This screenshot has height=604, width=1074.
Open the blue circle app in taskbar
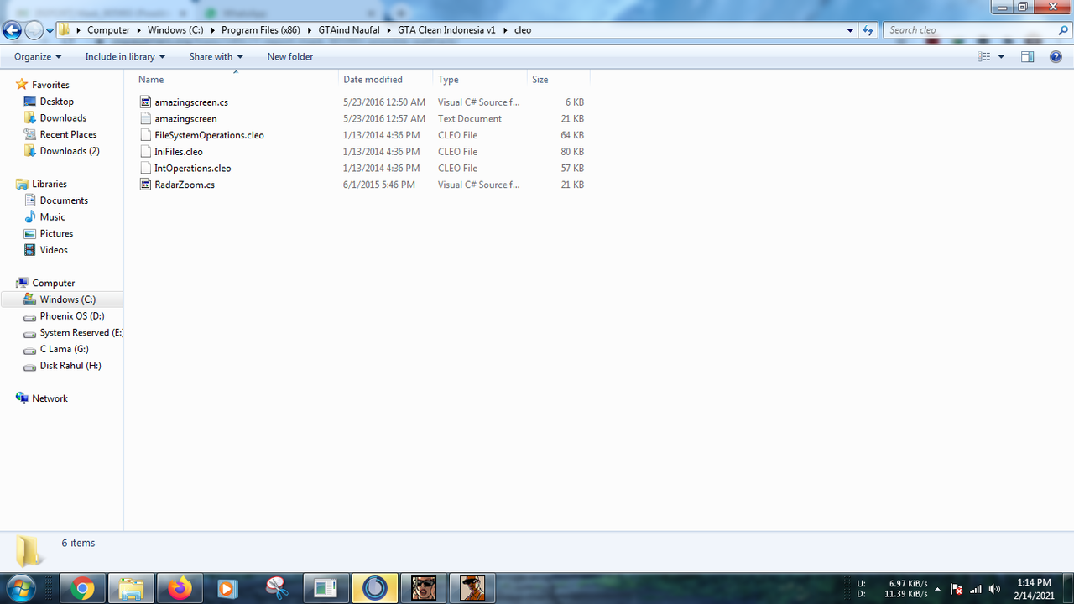[x=374, y=589]
